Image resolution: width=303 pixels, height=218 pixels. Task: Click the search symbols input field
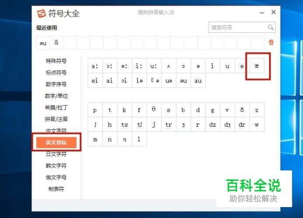[242, 28]
